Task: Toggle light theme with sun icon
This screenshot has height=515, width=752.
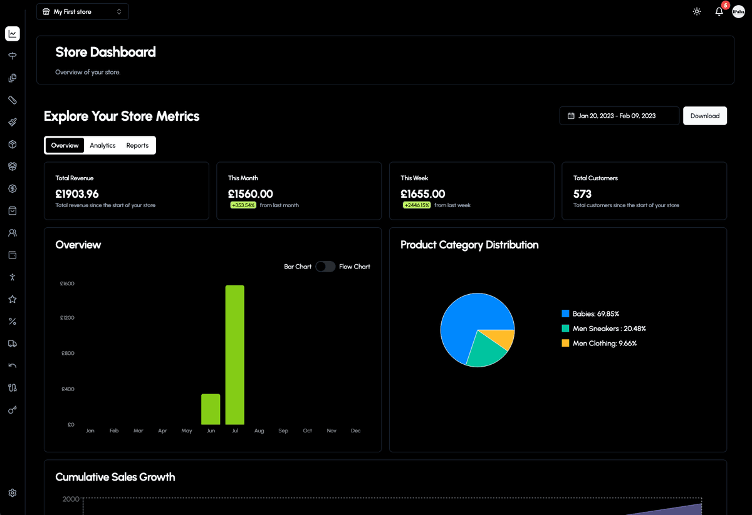Action: point(697,12)
